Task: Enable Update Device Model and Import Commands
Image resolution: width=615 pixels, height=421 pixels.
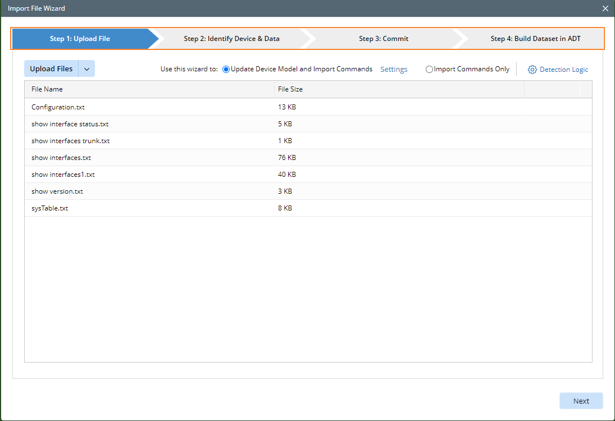Action: 226,69
